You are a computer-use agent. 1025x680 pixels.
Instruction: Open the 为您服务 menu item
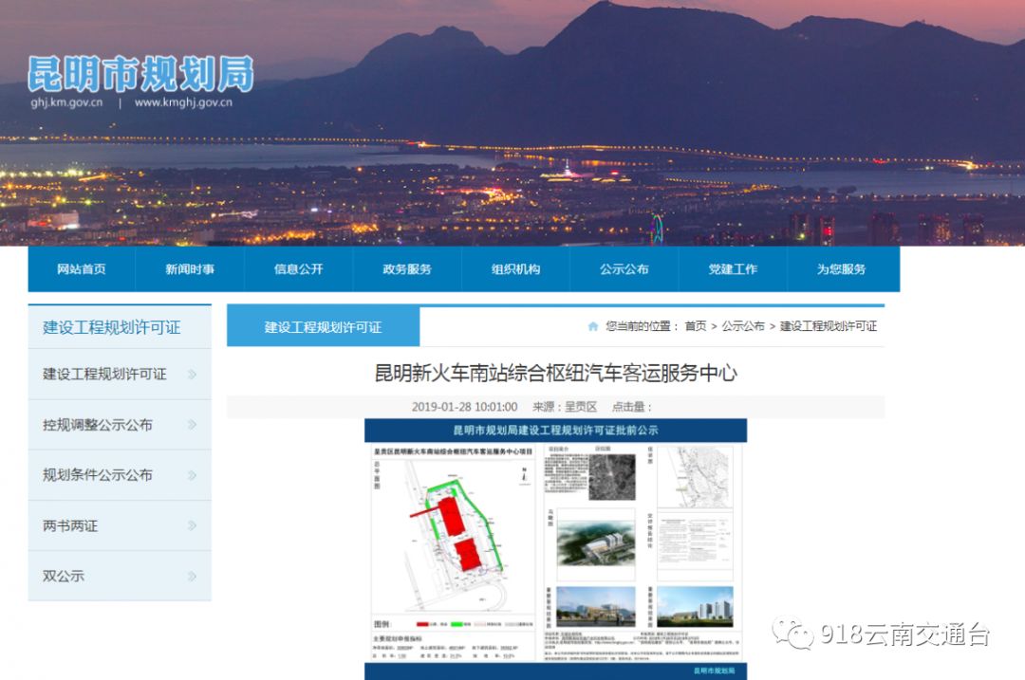841,269
